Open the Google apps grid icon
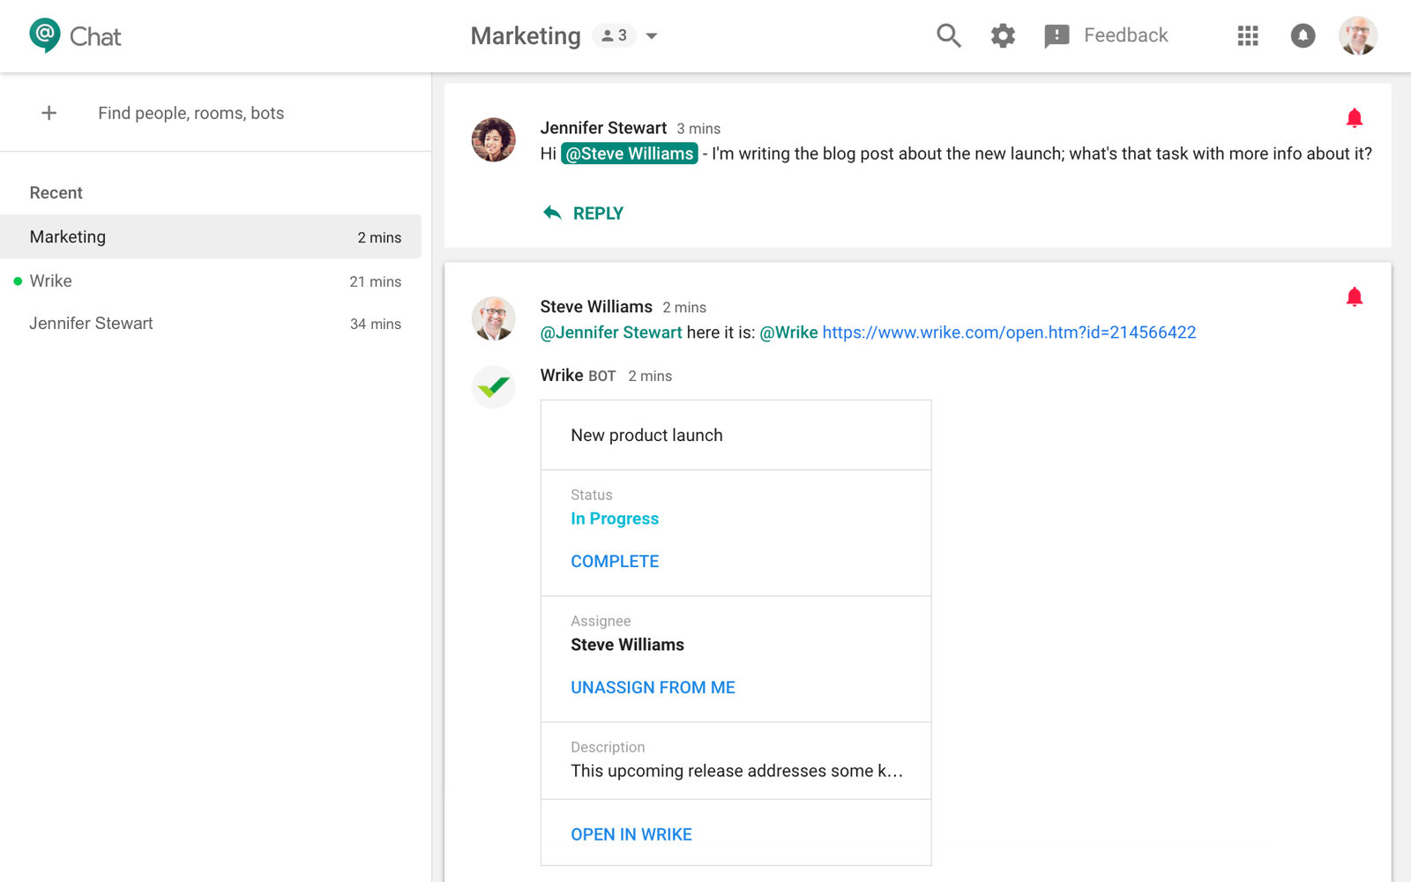This screenshot has width=1411, height=882. pyautogui.click(x=1248, y=35)
